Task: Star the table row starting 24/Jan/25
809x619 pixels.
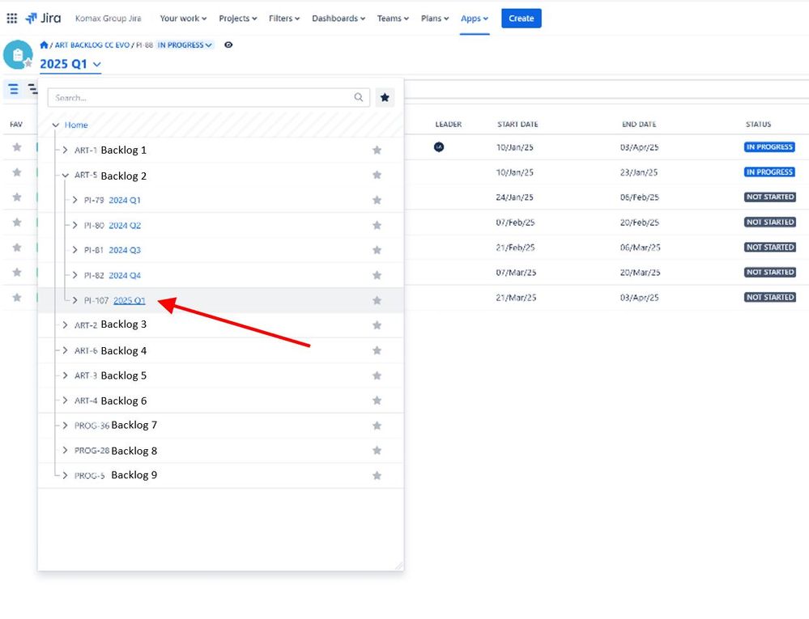Action: (17, 197)
